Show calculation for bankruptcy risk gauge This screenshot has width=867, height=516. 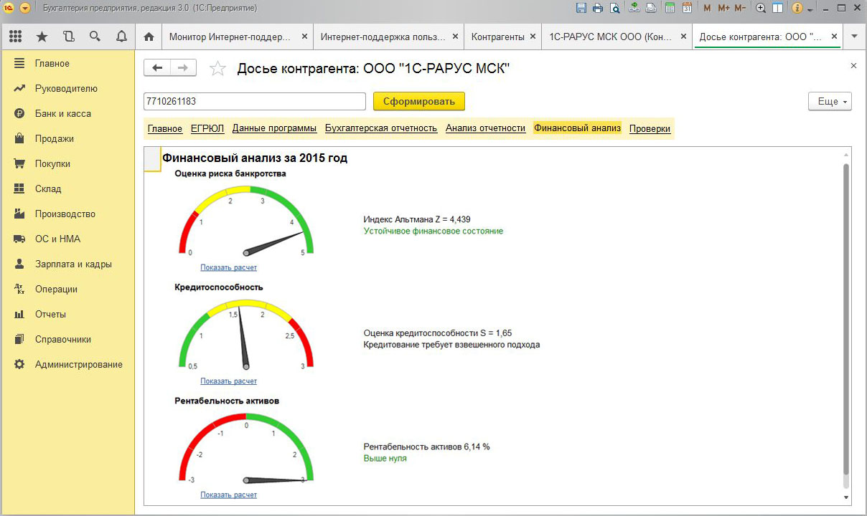point(228,268)
